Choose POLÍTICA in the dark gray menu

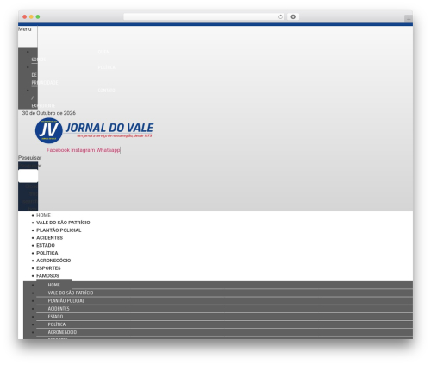pyautogui.click(x=57, y=324)
